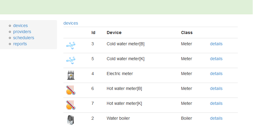The image size is (253, 134).
Task: Navigate to reports in the sidebar
Action: click(x=20, y=44)
